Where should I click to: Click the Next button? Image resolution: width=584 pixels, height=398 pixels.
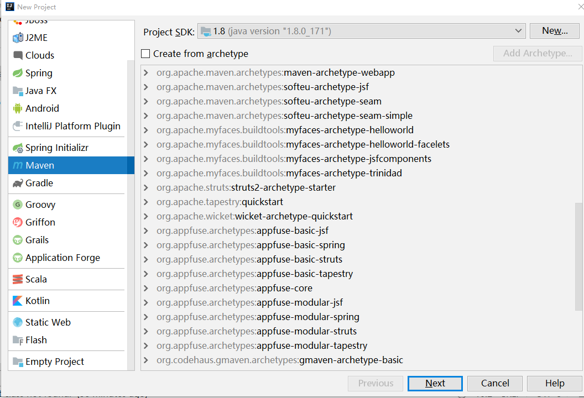click(x=435, y=384)
